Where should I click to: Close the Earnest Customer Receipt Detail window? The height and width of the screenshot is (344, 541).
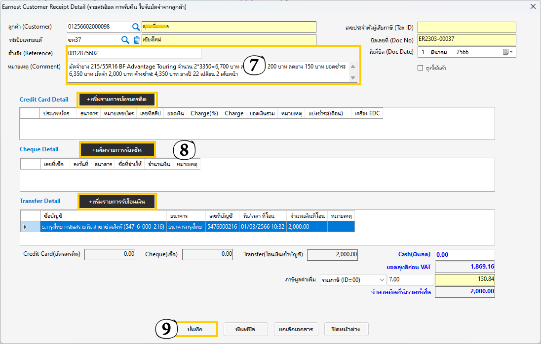tap(533, 6)
